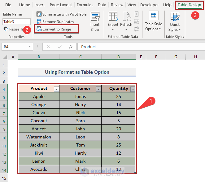205x182 pixels.
Task: Click the Remove Duplicates command
Action: [55, 21]
